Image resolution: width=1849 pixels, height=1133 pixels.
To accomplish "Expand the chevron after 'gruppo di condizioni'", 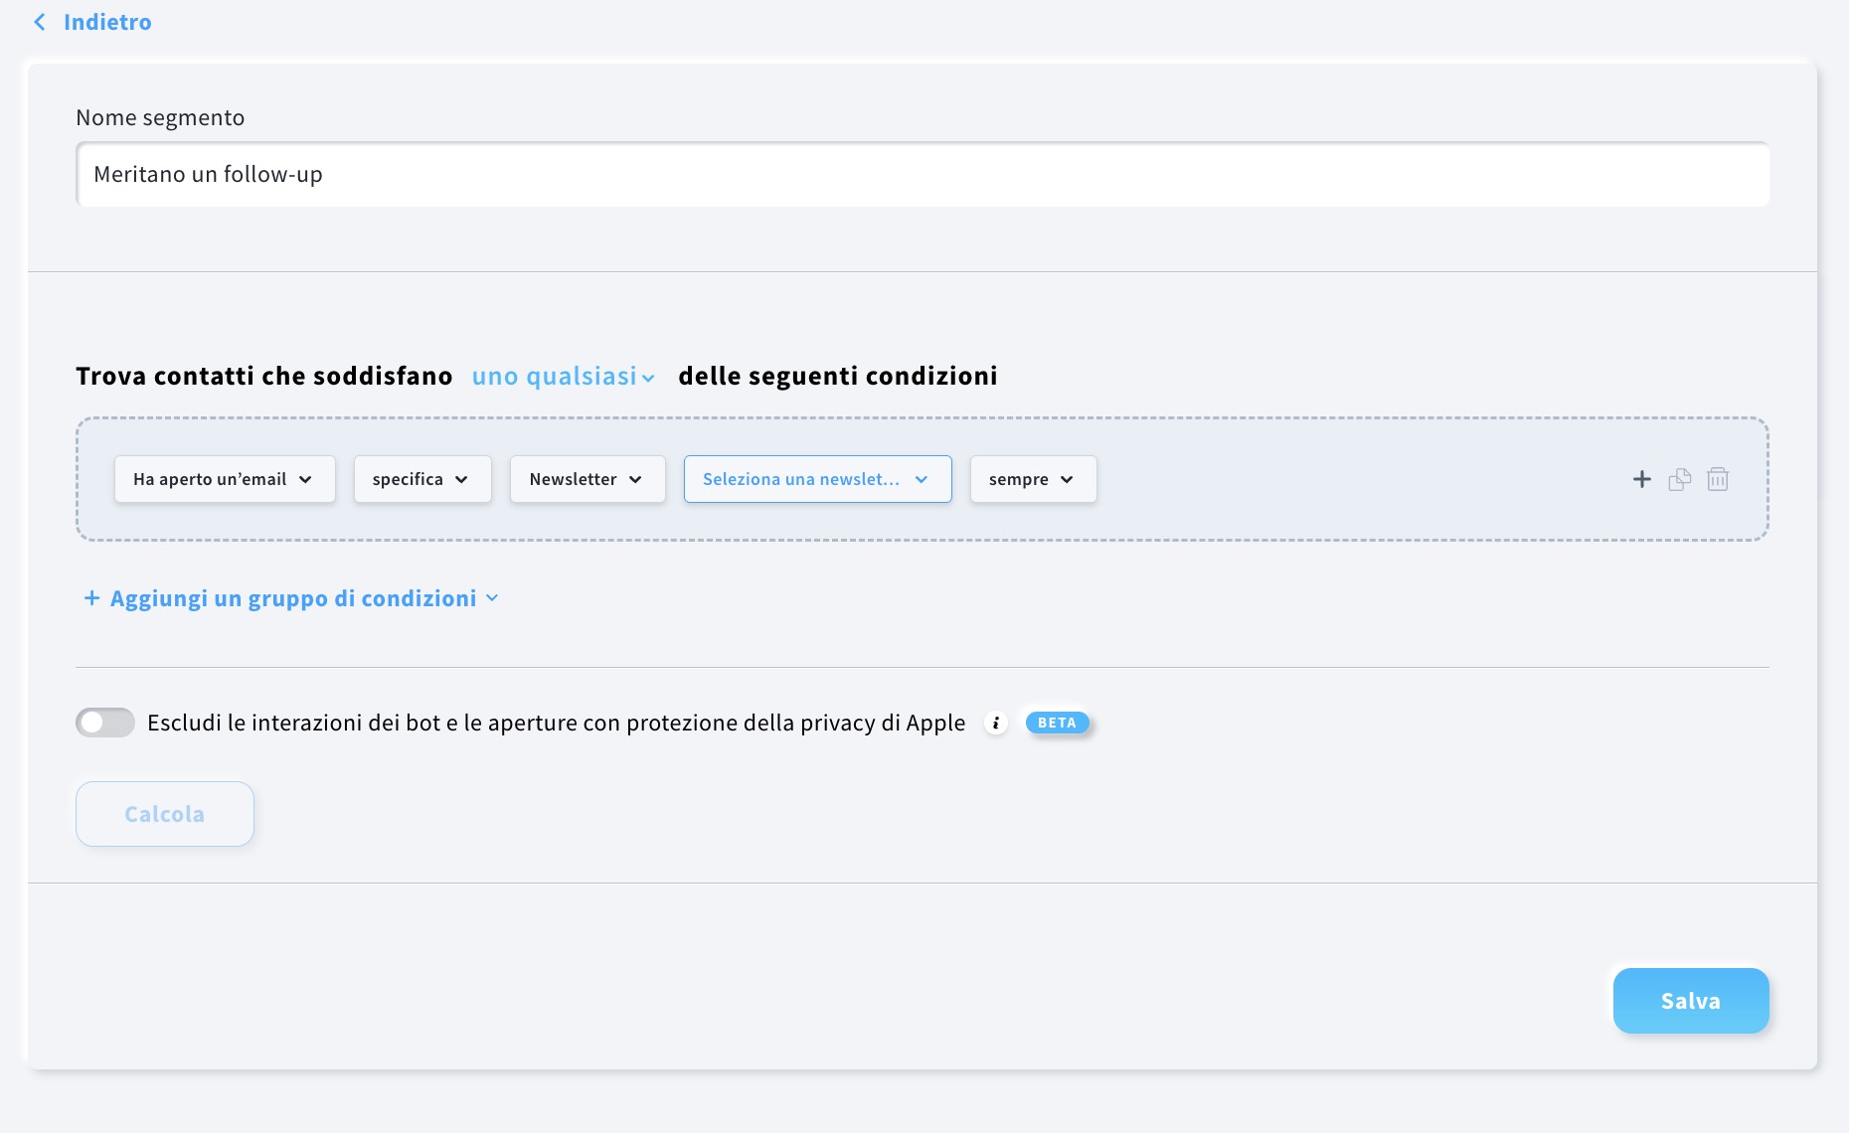I will tap(492, 598).
